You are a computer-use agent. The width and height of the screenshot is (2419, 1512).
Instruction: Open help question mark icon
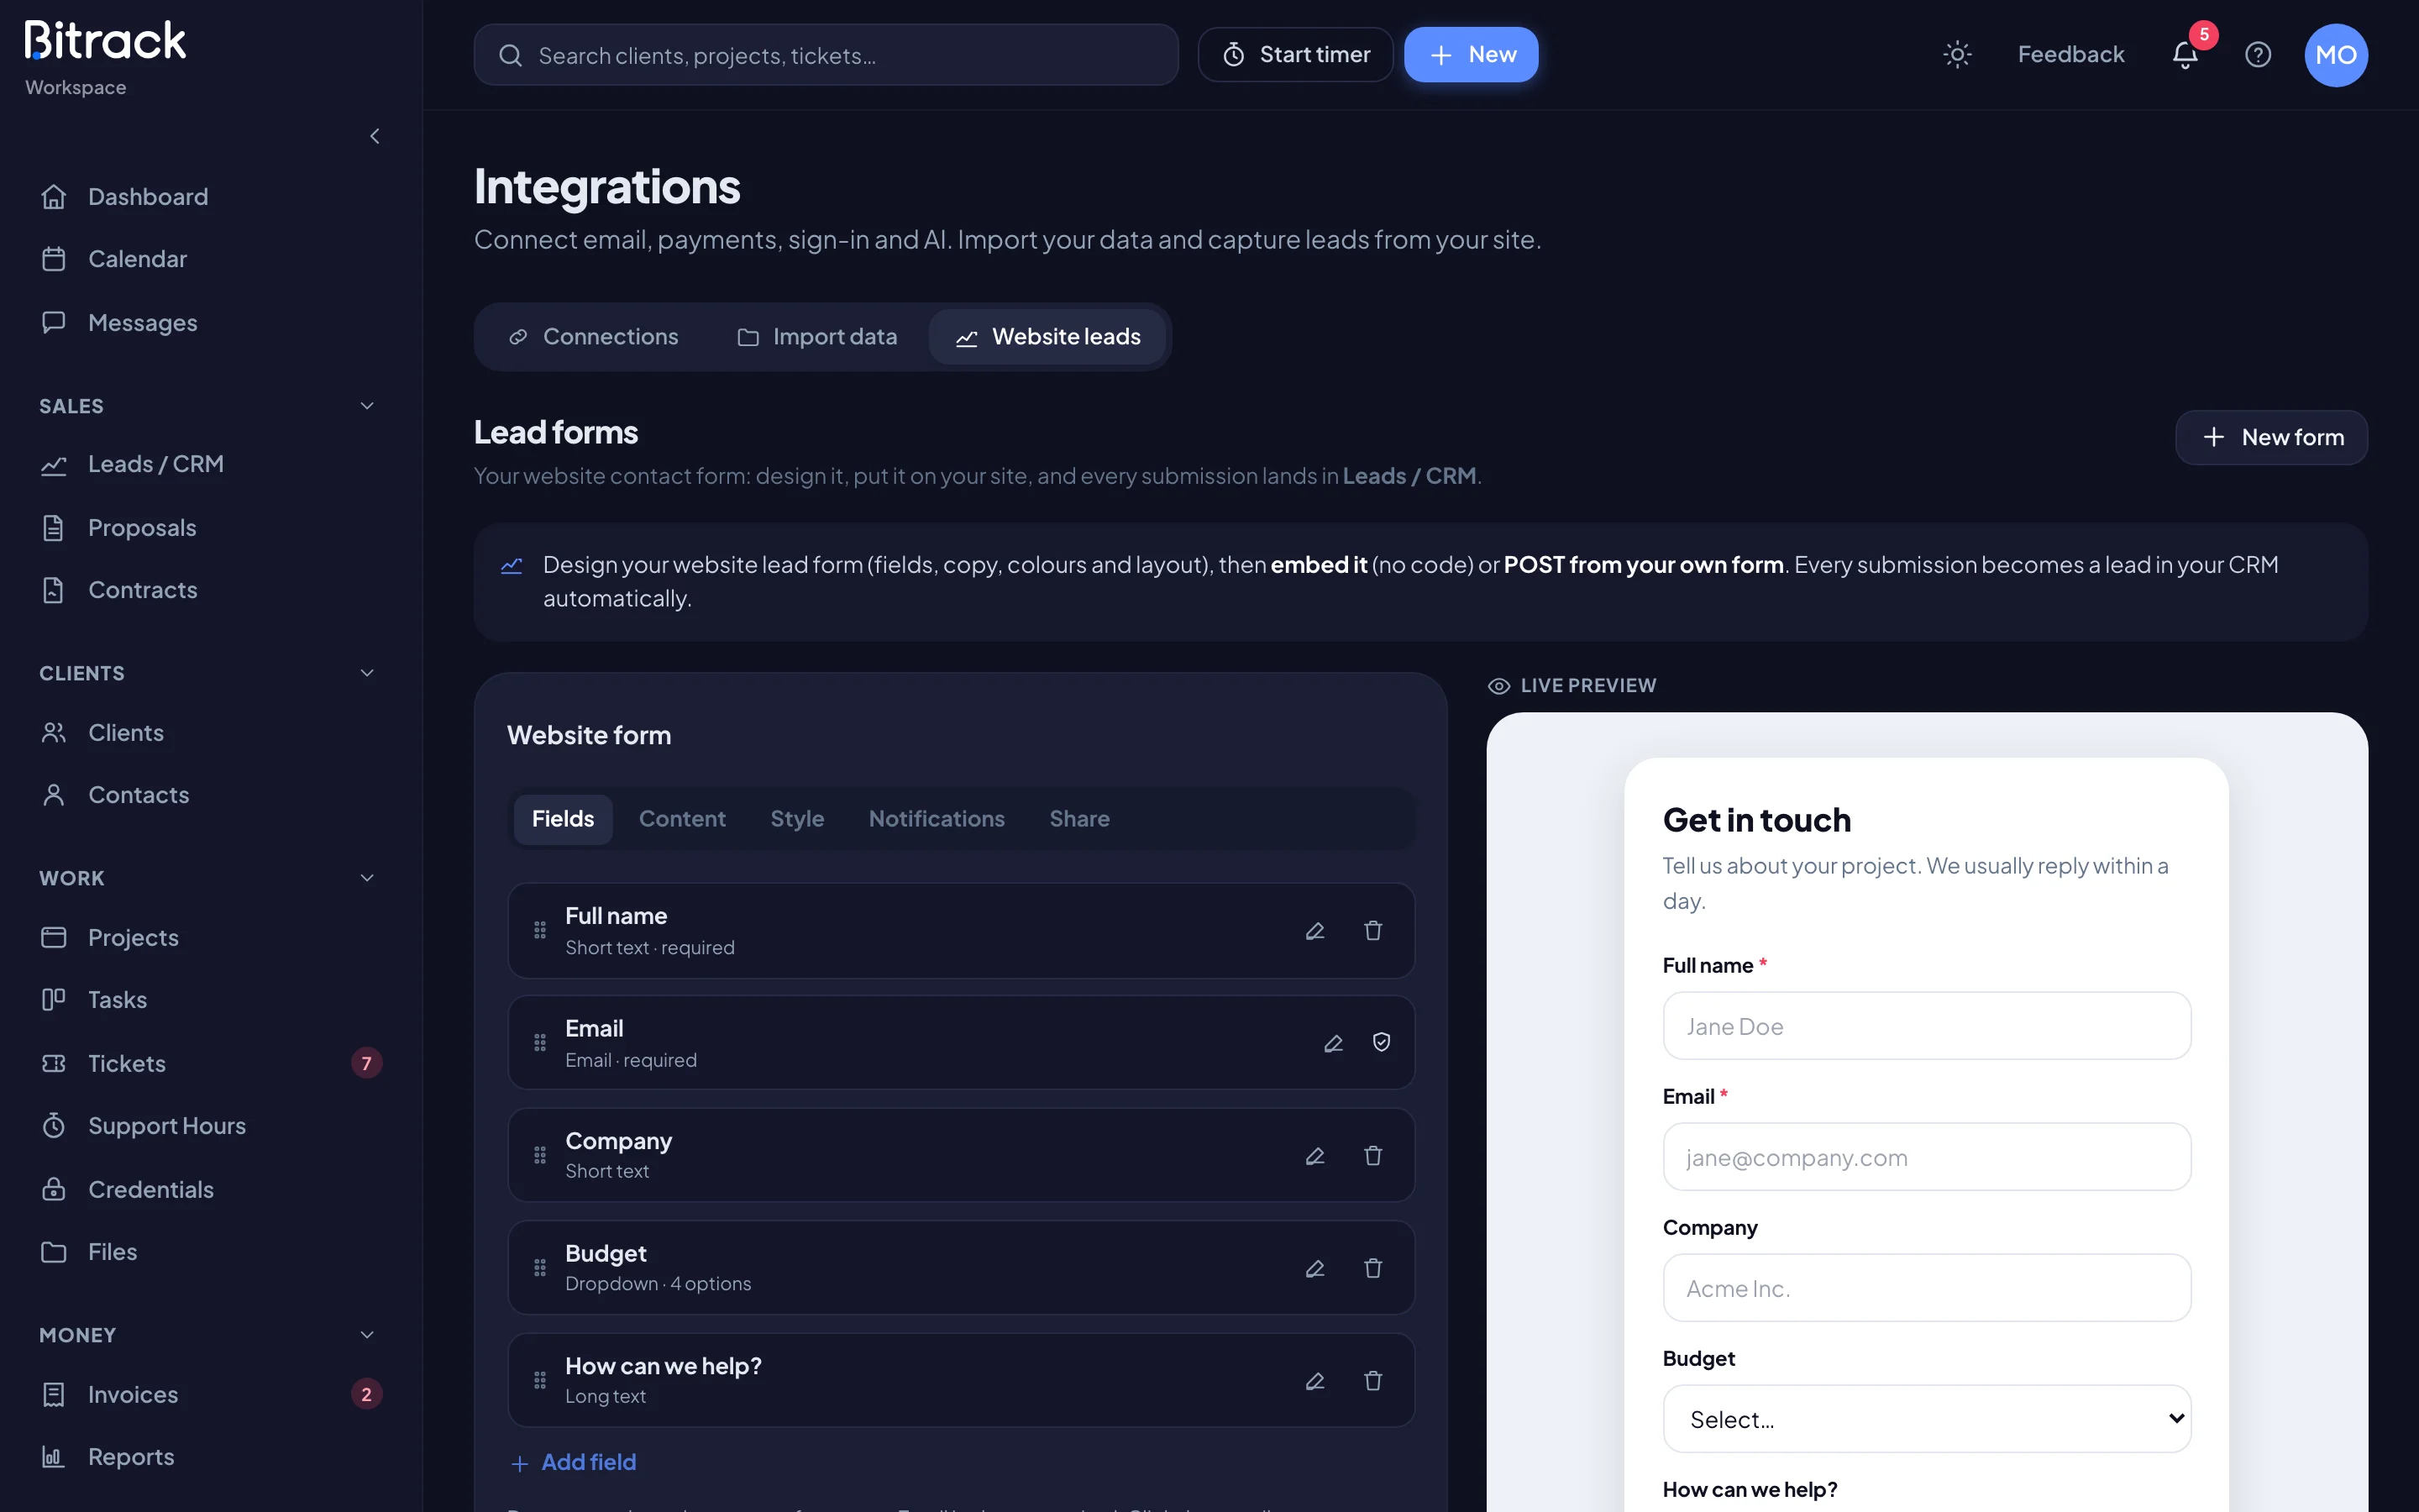coord(2258,54)
